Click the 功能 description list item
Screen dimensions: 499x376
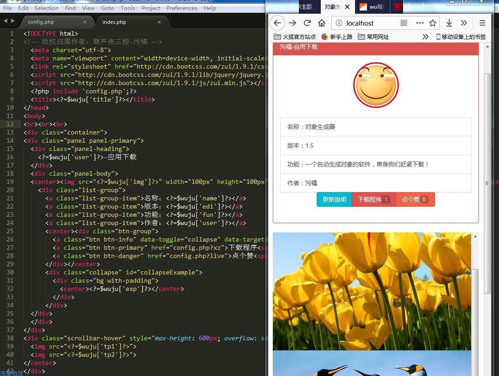(376, 164)
